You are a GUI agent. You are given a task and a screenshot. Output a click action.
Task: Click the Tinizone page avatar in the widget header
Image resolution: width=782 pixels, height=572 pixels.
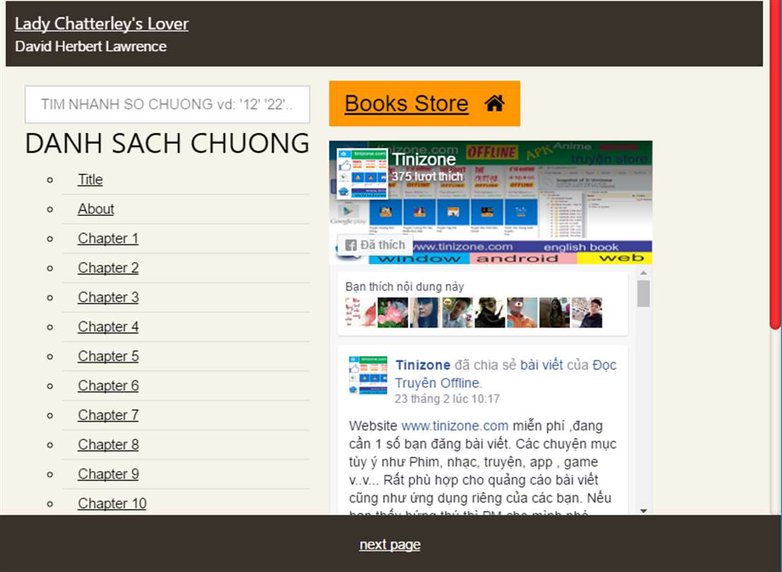pyautogui.click(x=363, y=174)
